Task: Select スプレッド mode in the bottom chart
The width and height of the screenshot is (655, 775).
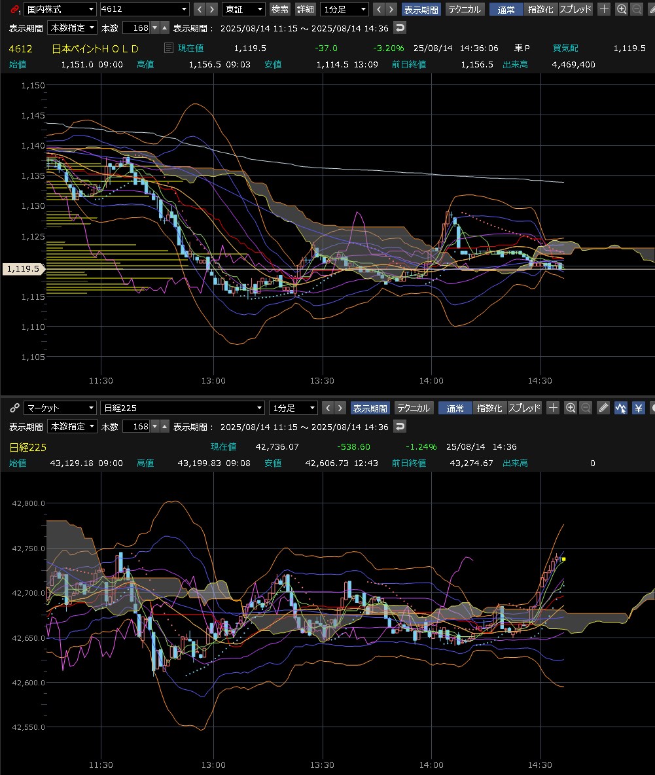Action: coord(525,408)
